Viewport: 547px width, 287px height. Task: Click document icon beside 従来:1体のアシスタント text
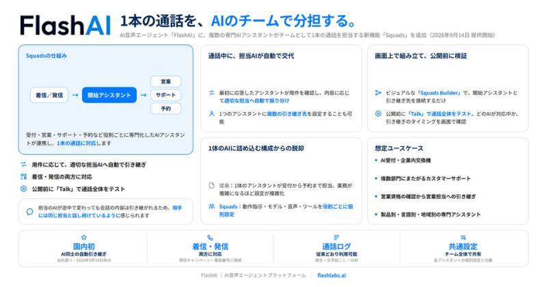tap(211, 185)
